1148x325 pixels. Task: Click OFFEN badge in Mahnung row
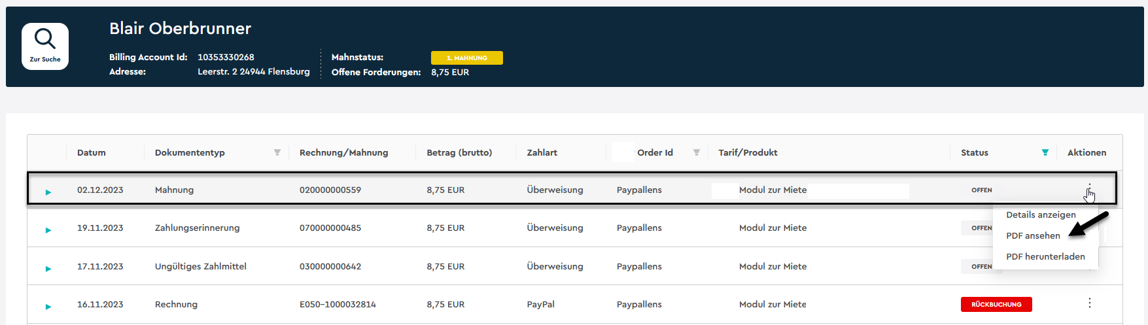[981, 190]
